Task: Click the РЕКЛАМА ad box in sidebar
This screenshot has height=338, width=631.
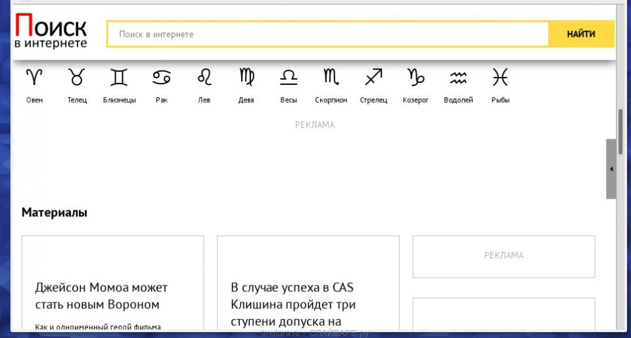Action: click(503, 256)
